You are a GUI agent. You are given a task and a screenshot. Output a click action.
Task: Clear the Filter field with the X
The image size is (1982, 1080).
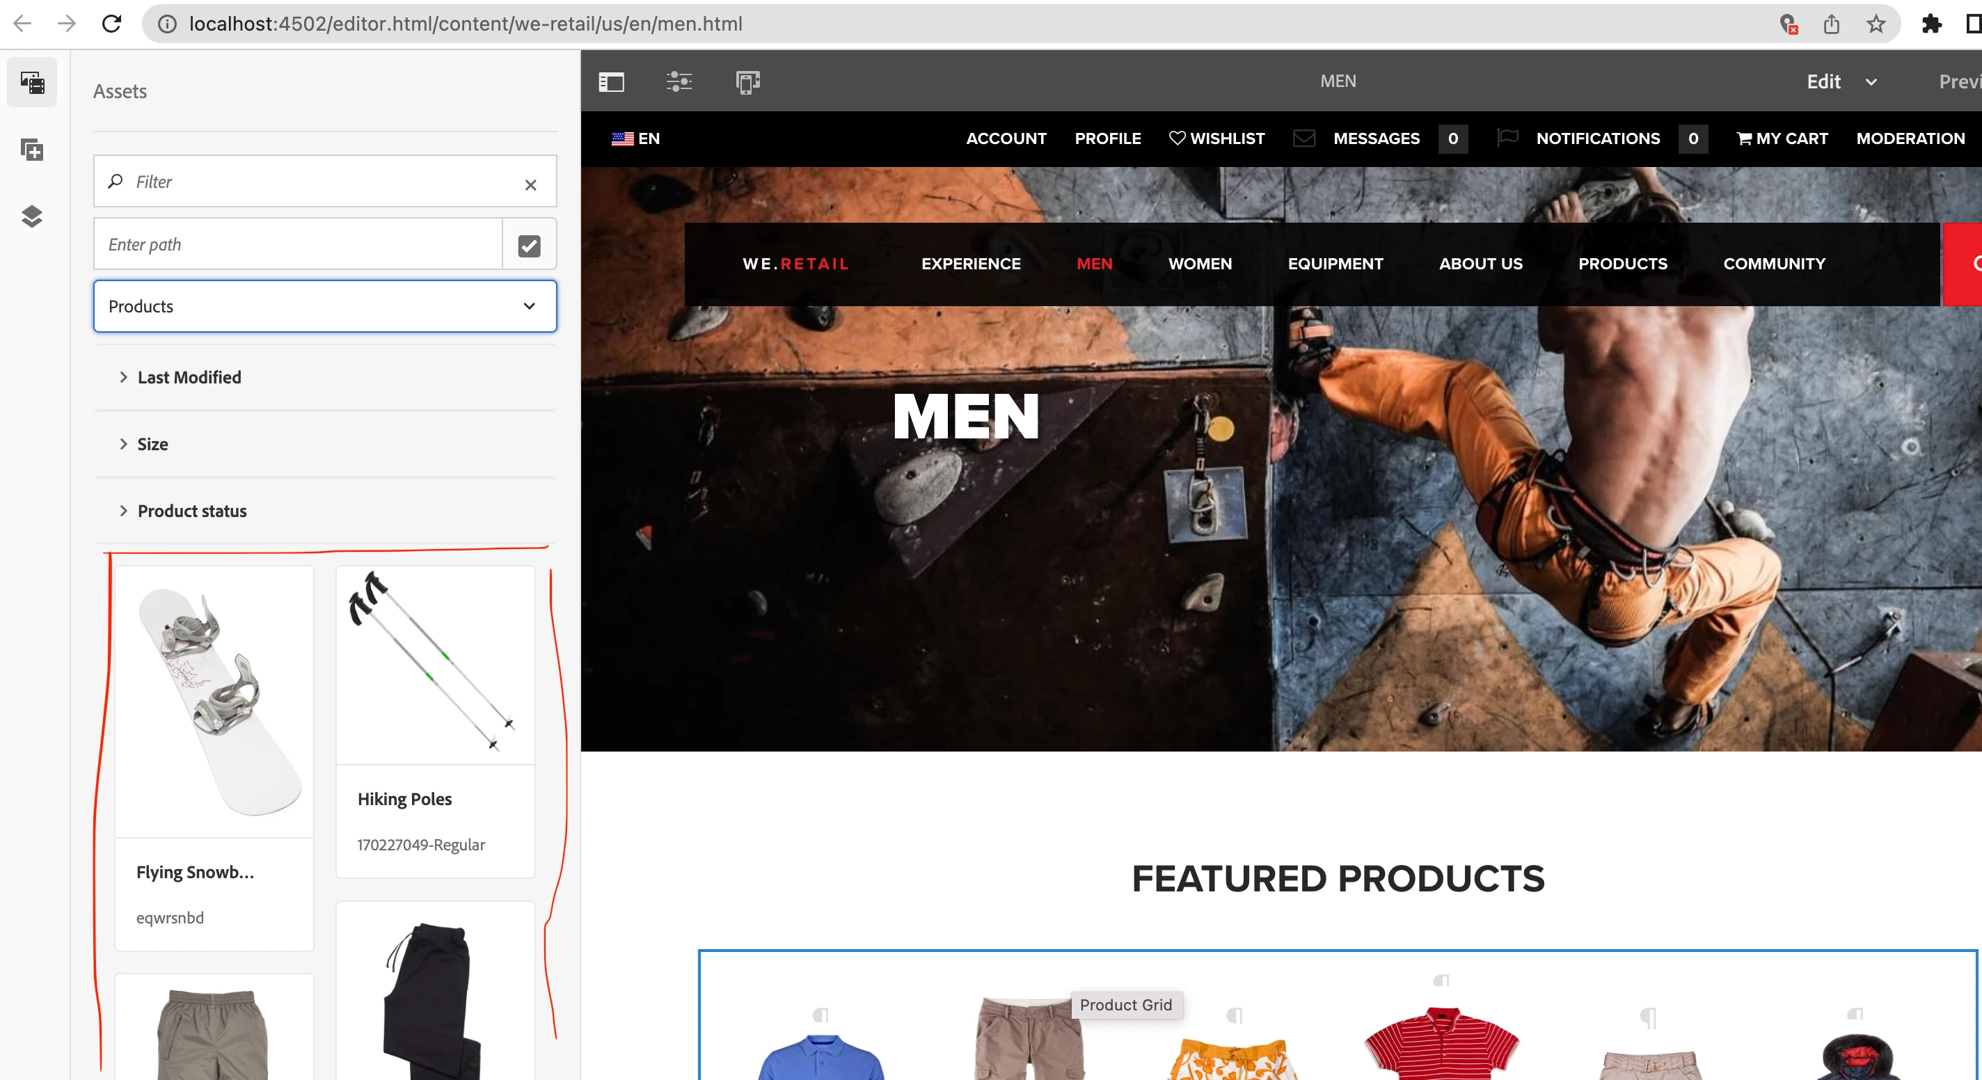530,184
